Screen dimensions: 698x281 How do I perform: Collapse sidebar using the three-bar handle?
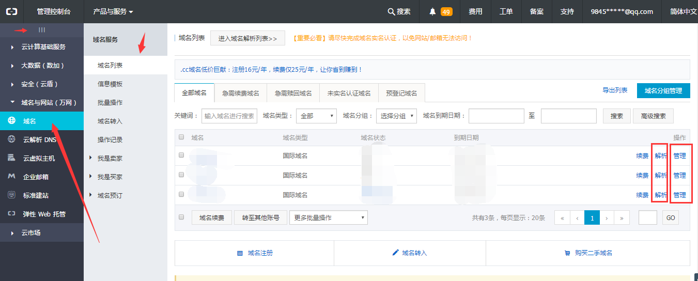[42, 30]
